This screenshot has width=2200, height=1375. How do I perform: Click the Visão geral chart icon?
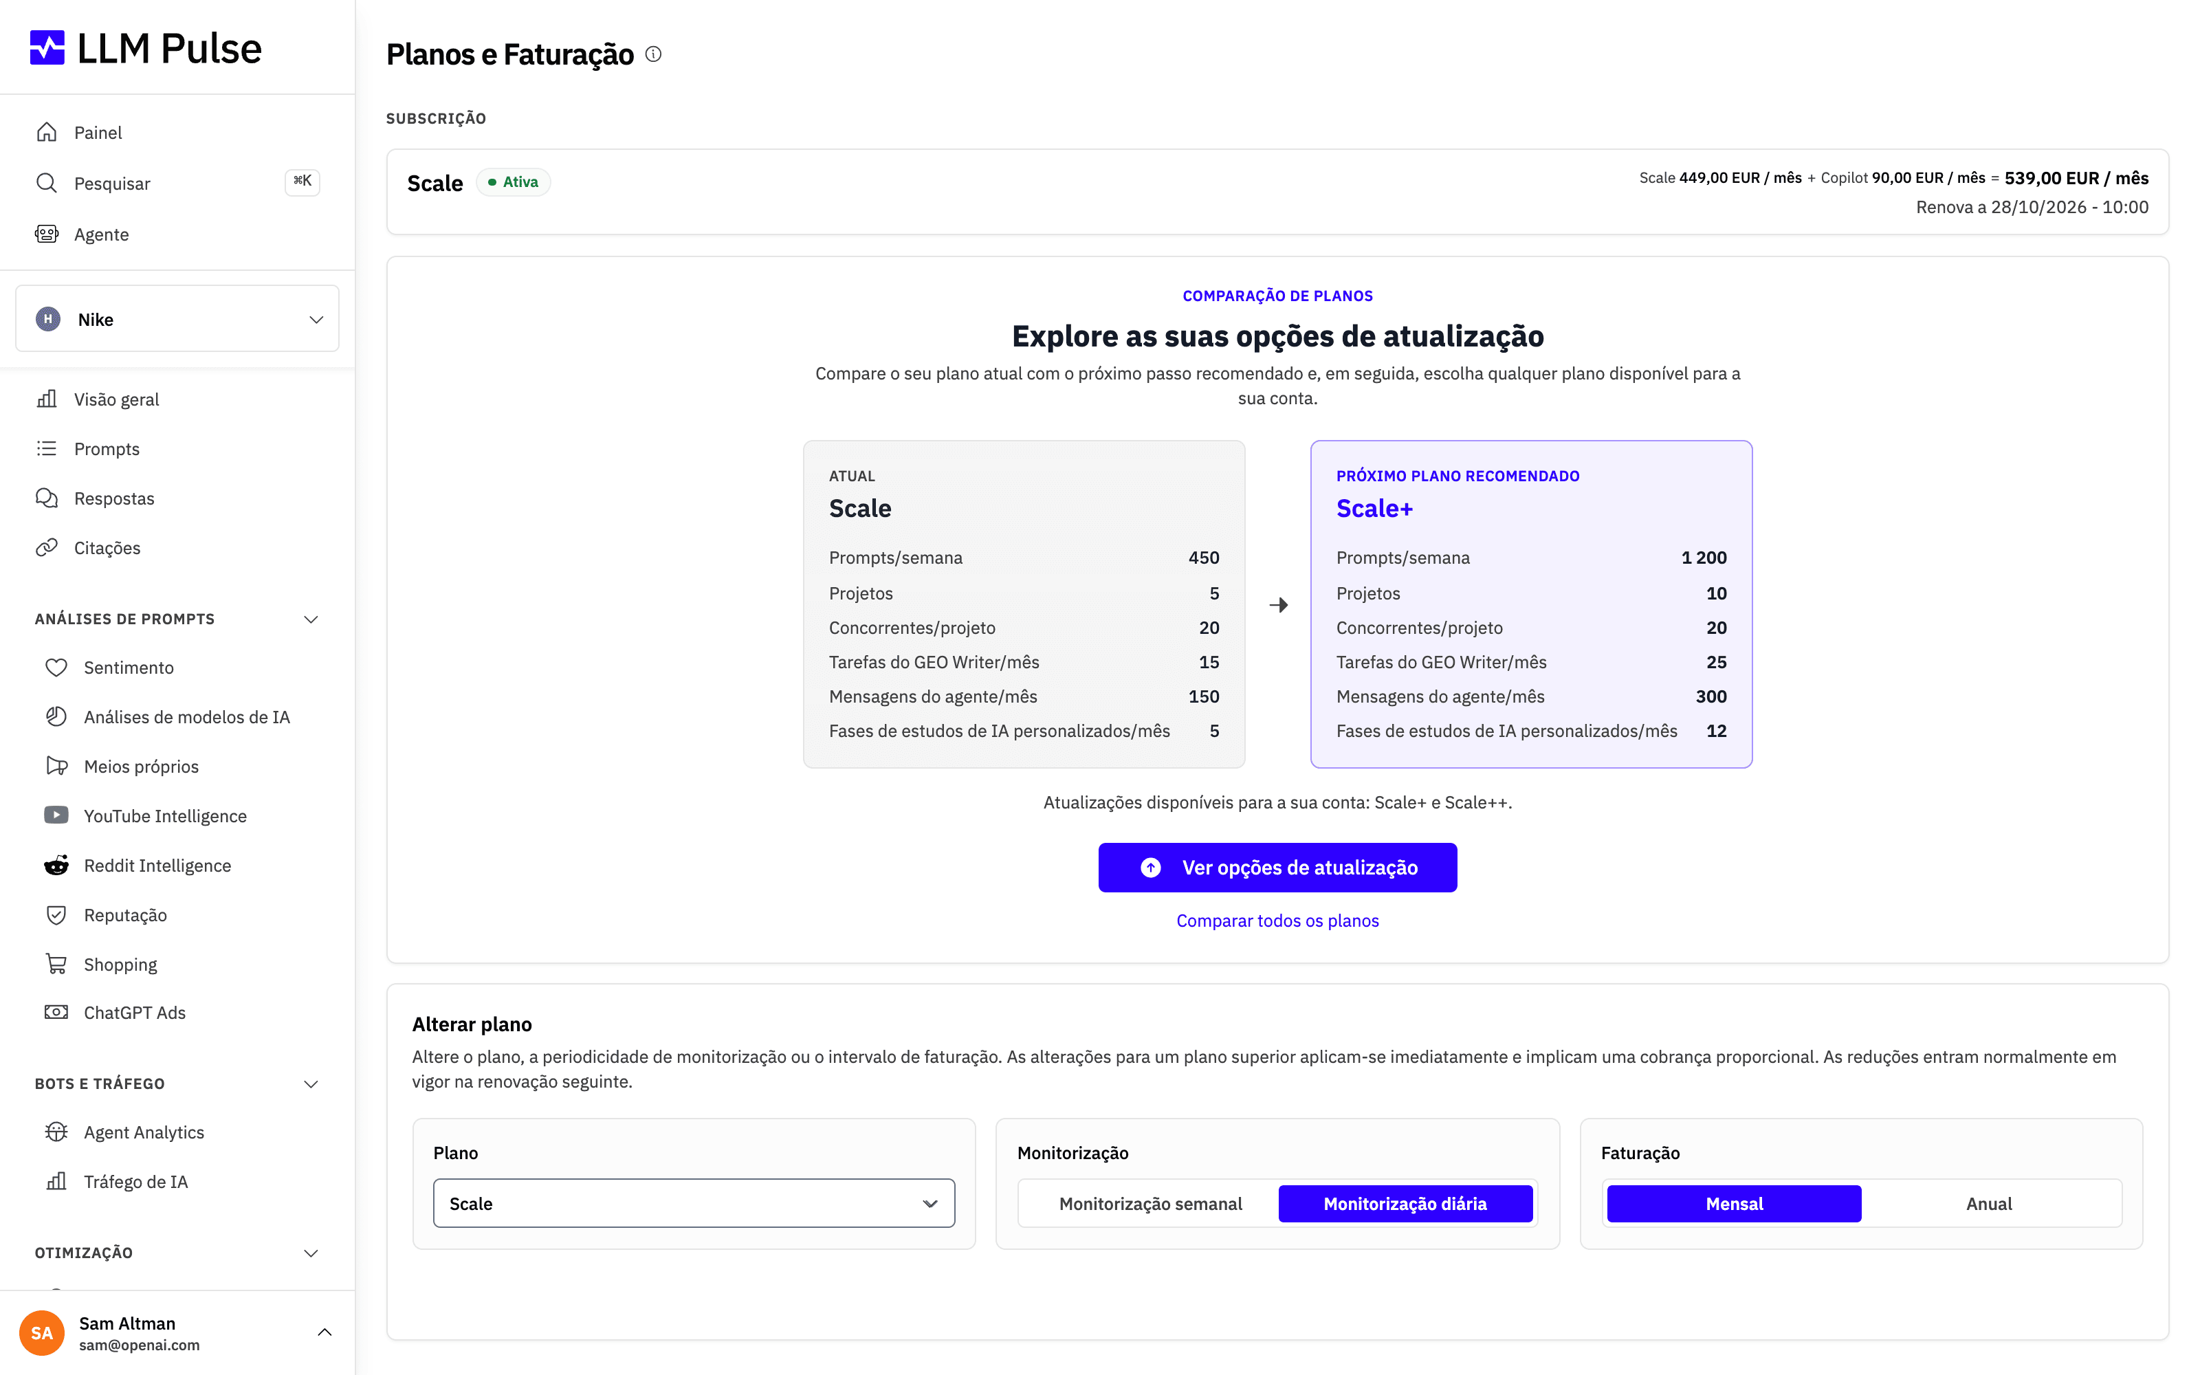point(46,399)
